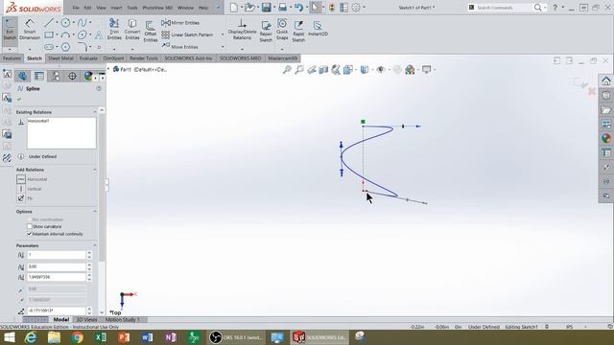Click the Offset Entities tool

(151, 31)
